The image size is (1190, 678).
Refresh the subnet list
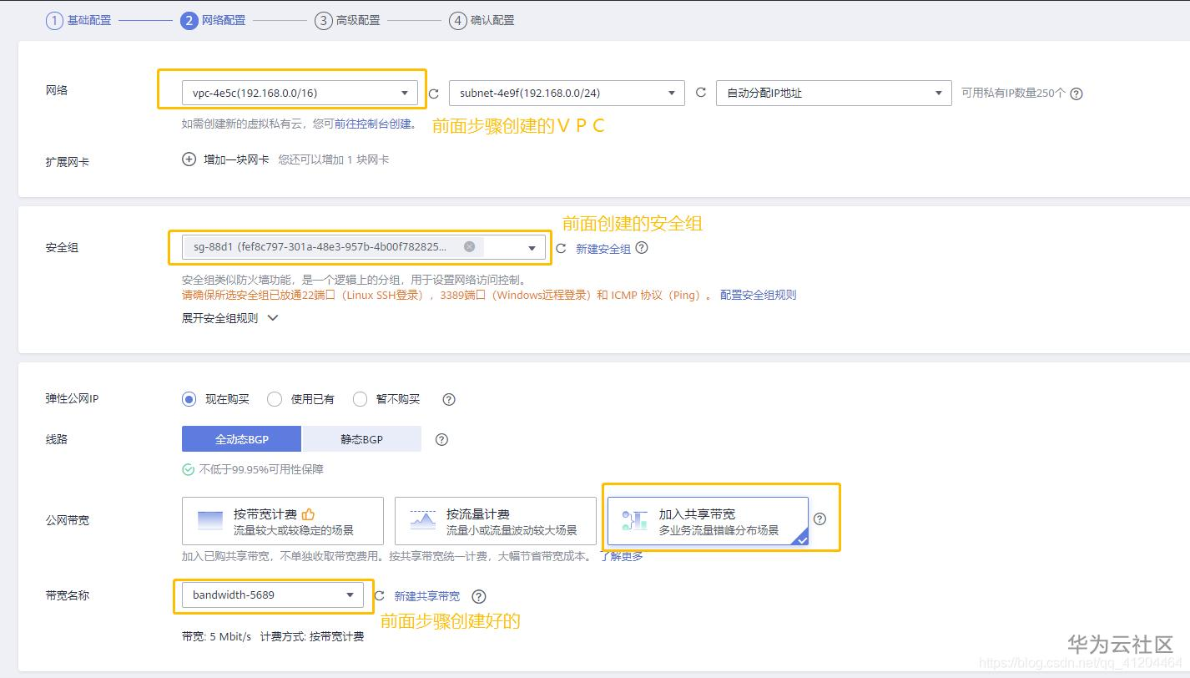pyautogui.click(x=701, y=93)
